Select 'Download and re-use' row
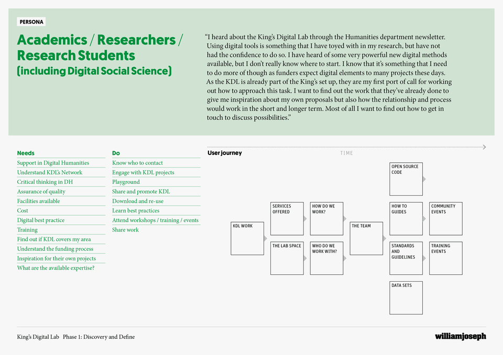The width and height of the screenshot is (503, 355). (x=156, y=201)
